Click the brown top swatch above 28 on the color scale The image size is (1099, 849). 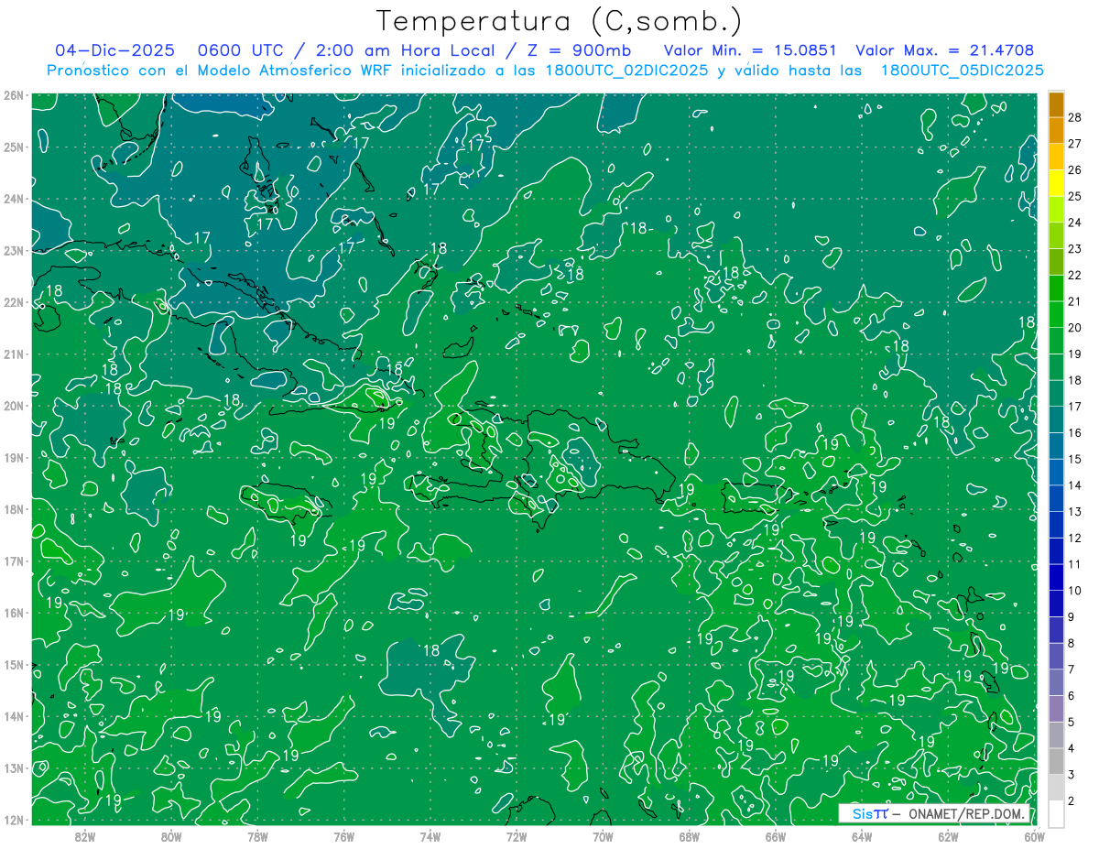pyautogui.click(x=1056, y=103)
